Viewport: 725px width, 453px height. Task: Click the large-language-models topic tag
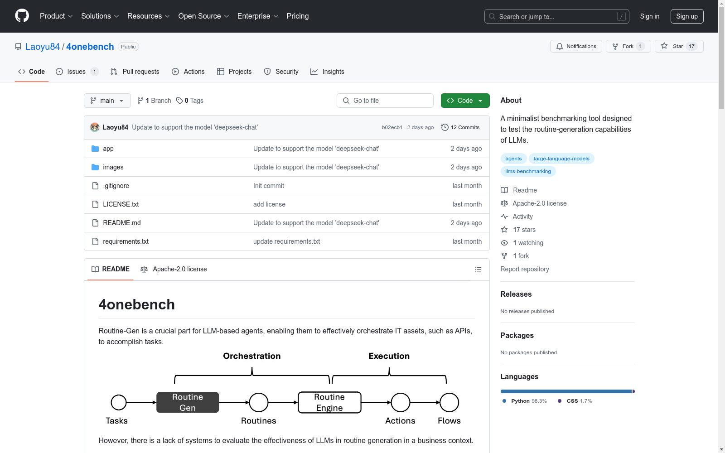pyautogui.click(x=561, y=159)
